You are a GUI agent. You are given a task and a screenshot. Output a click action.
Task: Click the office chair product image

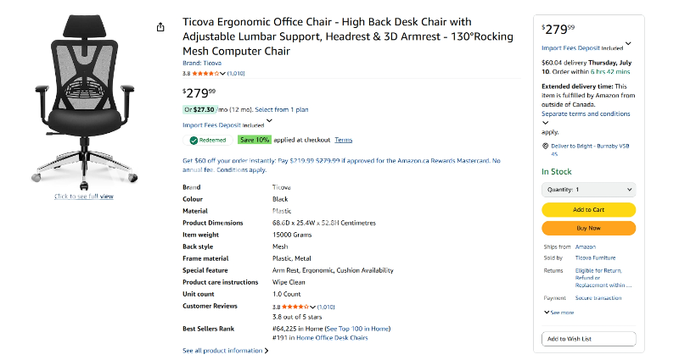pos(84,102)
